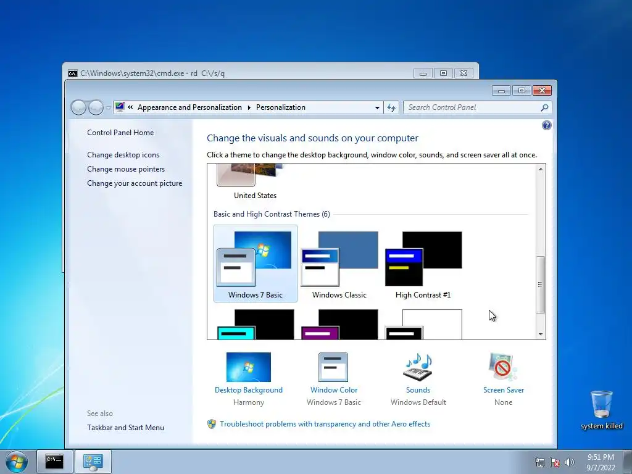
Task: Open the Windows Start orb
Action: click(17, 462)
